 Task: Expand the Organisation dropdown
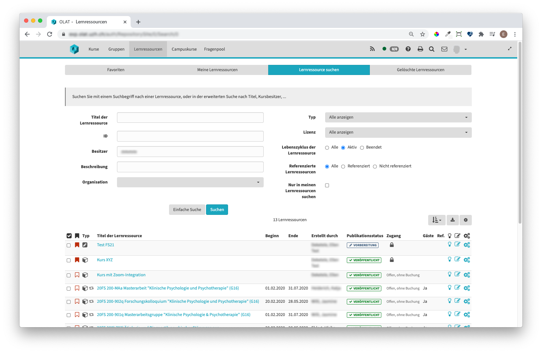coord(190,182)
